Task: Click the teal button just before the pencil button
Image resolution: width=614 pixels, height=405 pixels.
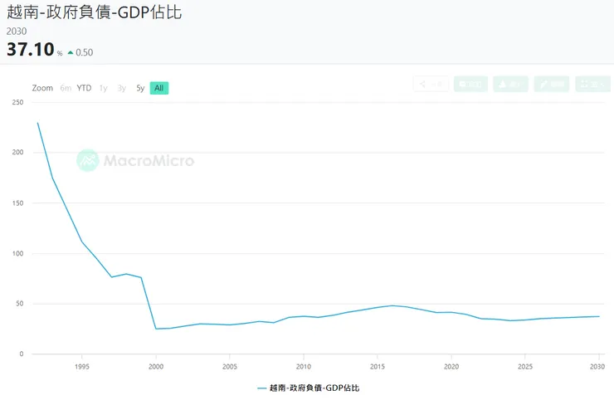Action: pyautogui.click(x=510, y=84)
